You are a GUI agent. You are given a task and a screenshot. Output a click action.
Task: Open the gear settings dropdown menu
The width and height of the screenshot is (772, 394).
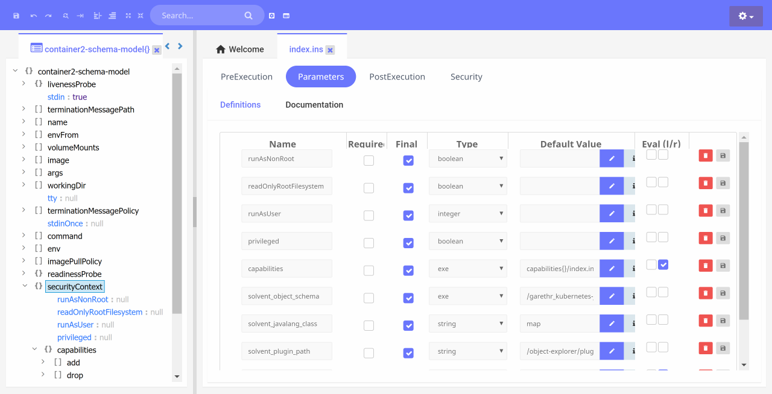(x=745, y=16)
